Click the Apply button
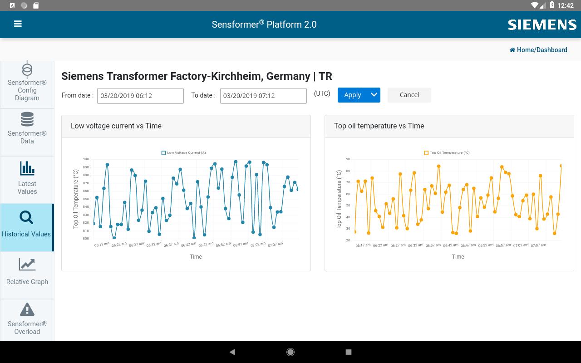This screenshot has width=581, height=363. (x=353, y=95)
